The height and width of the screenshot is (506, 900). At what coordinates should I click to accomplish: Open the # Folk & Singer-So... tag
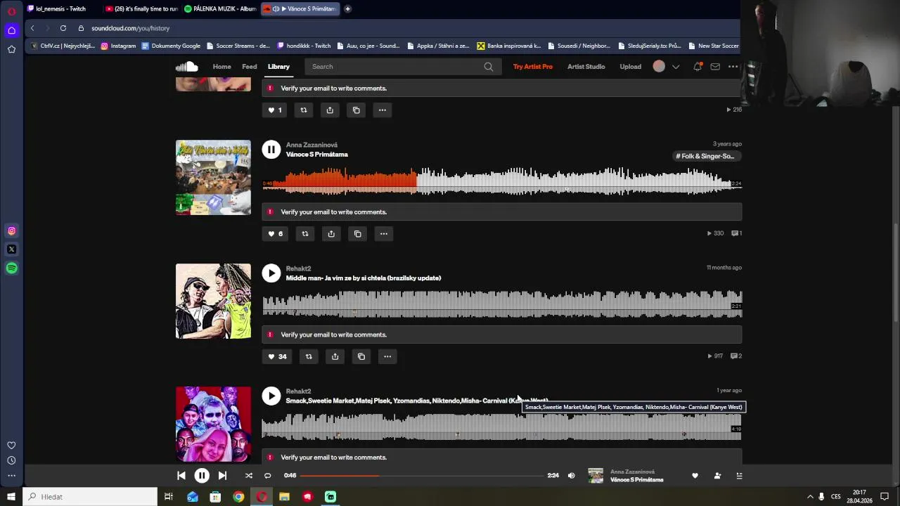coord(707,156)
